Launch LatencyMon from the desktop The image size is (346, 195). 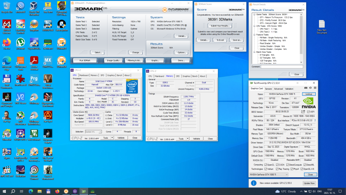coord(61,26)
